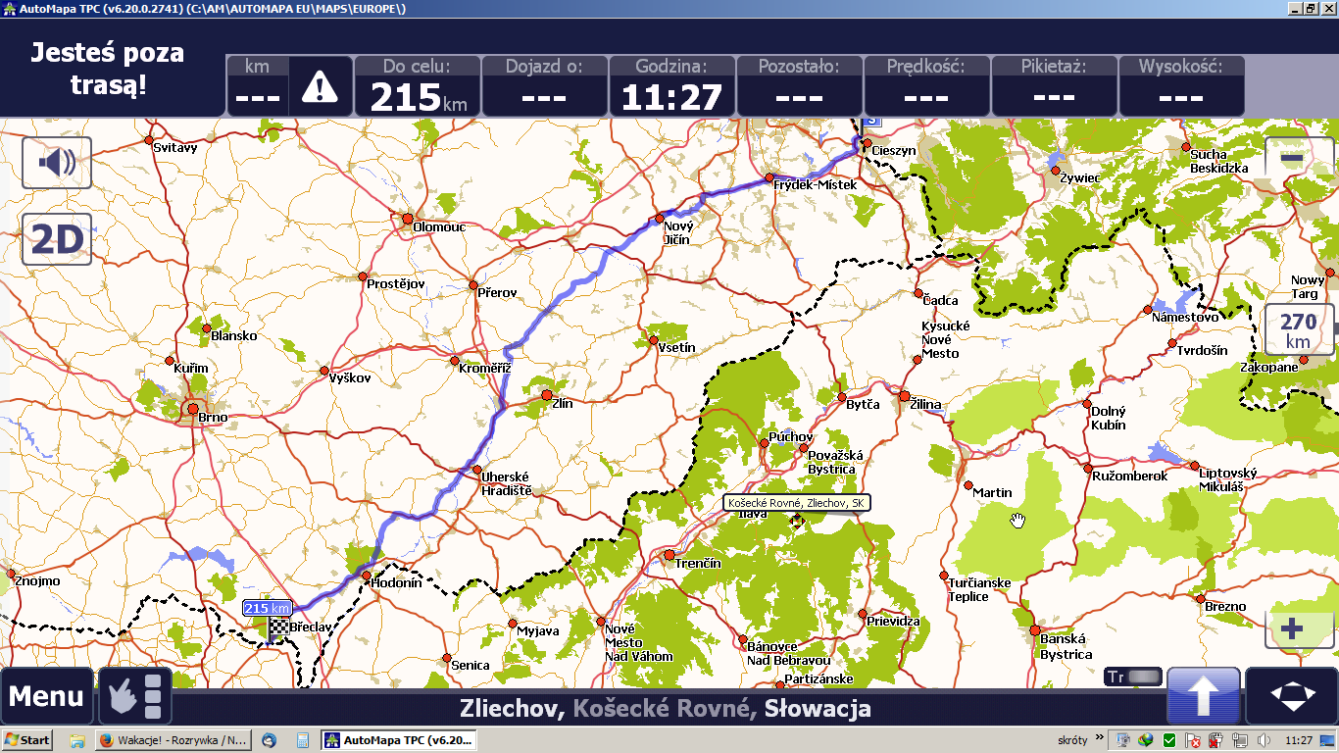The image size is (1339, 753).
Task: Zoom out with the minus button
Action: 1292,158
